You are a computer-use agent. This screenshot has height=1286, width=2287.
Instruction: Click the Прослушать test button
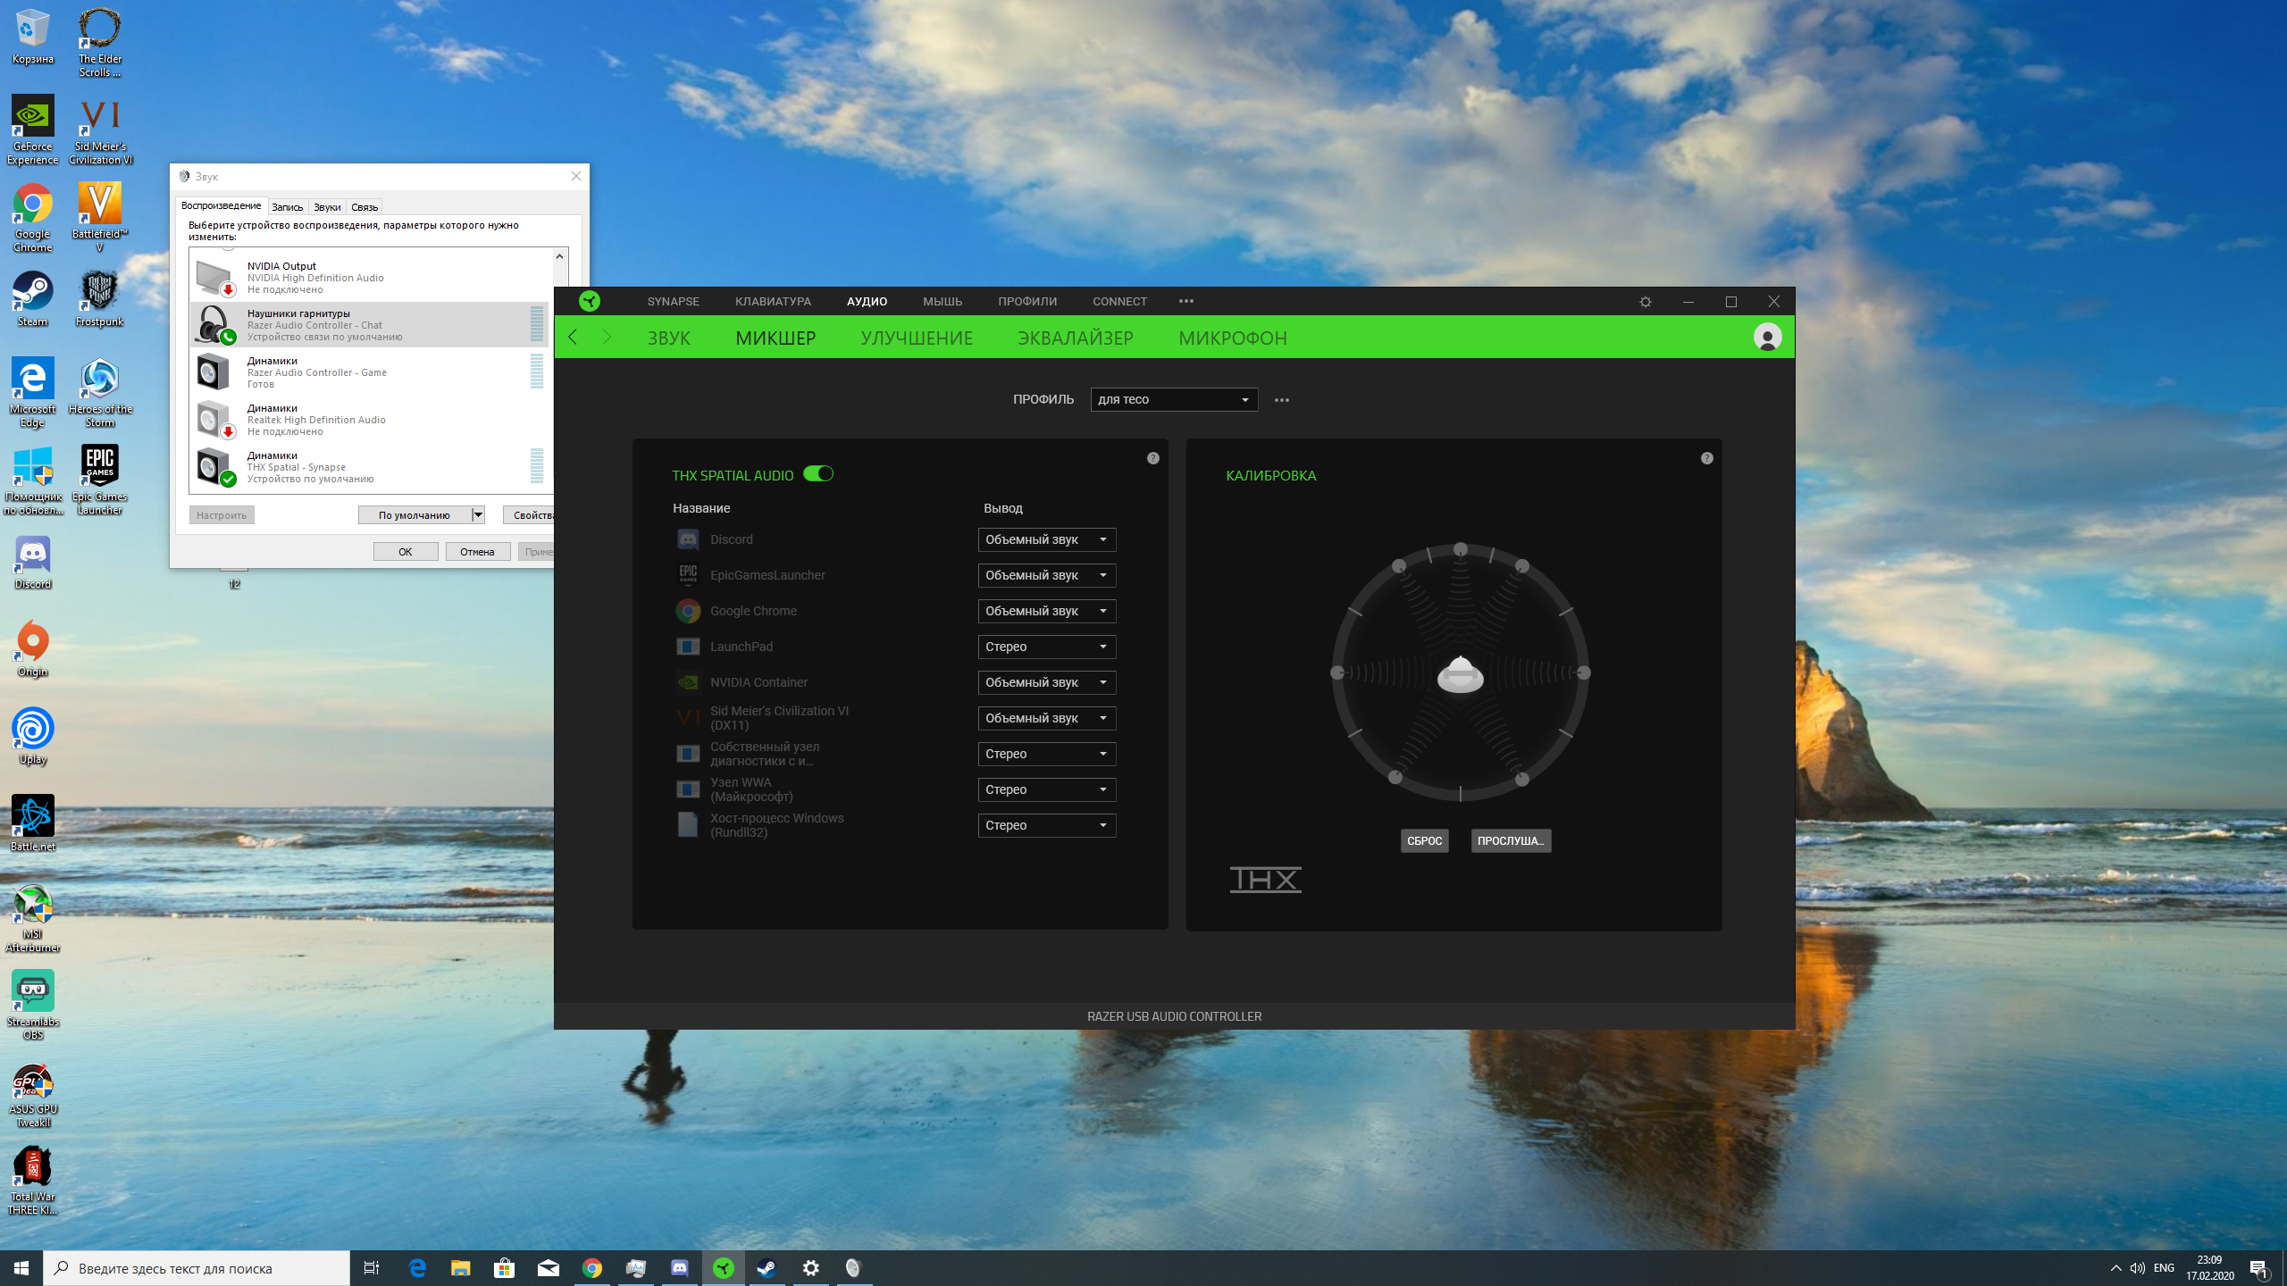pyautogui.click(x=1511, y=840)
